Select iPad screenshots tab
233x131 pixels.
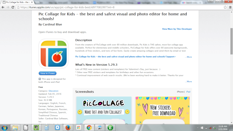coord(188,92)
